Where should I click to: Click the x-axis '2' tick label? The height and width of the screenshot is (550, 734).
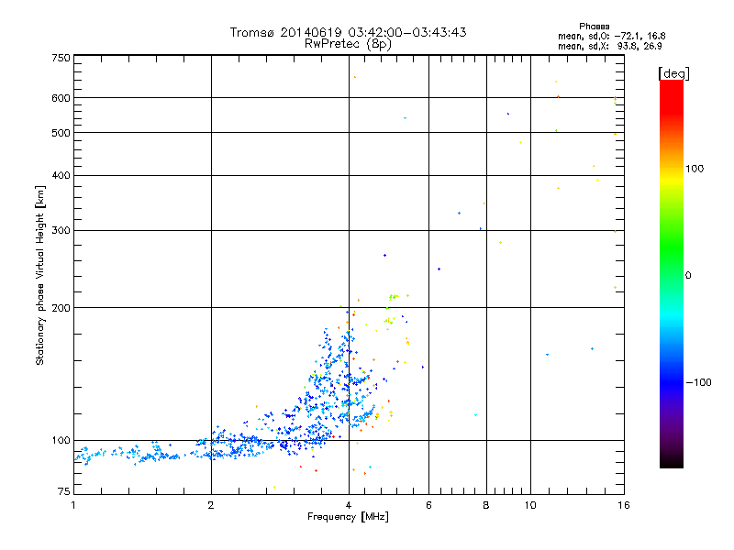(211, 505)
